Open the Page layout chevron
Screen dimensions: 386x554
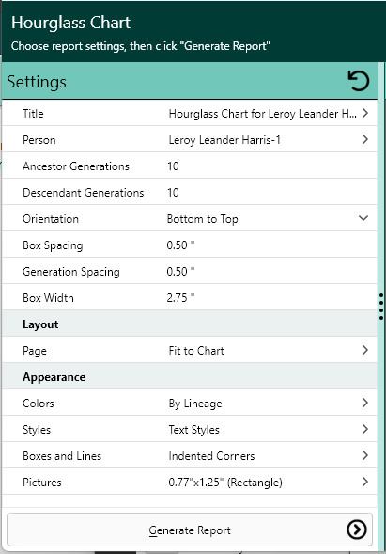point(365,350)
